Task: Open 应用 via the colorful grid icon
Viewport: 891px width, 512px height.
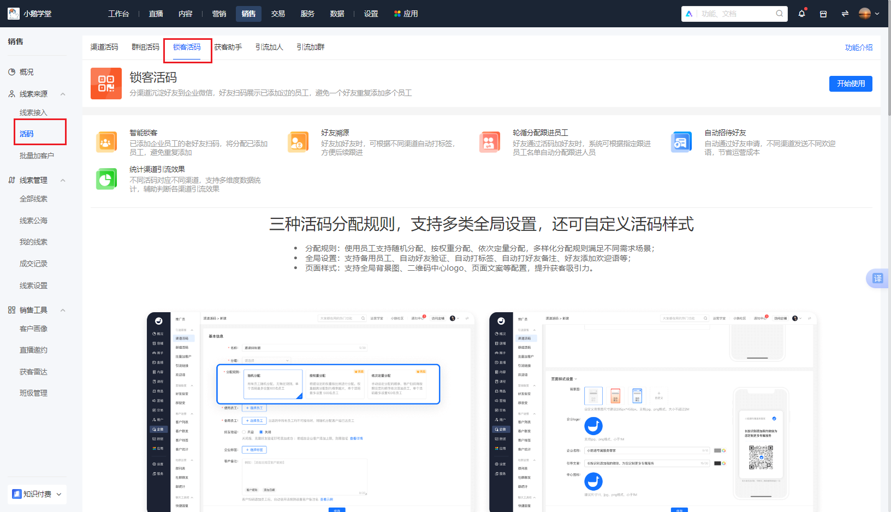Action: click(x=397, y=13)
